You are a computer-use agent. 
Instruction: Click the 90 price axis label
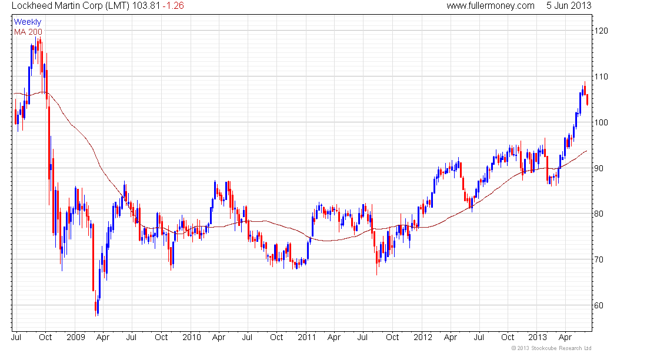click(599, 168)
